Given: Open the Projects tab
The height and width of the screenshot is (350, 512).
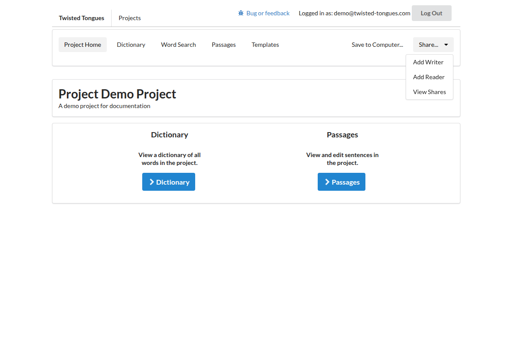Looking at the screenshot, I should pyautogui.click(x=130, y=18).
